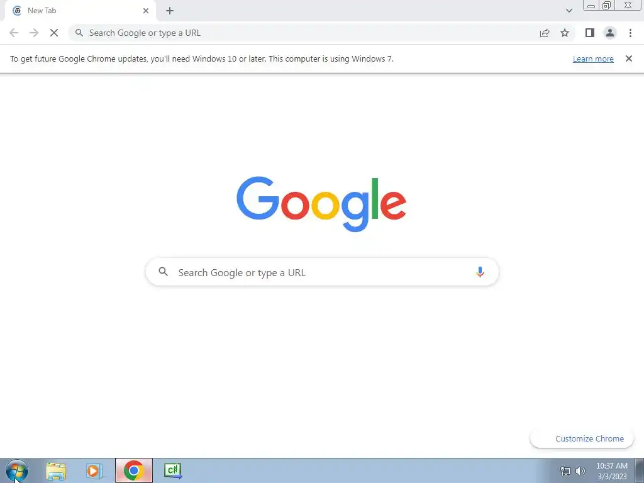Dismiss the Windows 7 update notice
644x483 pixels.
pyautogui.click(x=628, y=58)
